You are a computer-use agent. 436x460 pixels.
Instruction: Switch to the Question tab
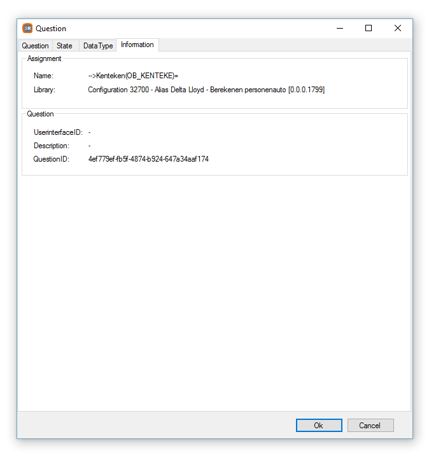35,46
